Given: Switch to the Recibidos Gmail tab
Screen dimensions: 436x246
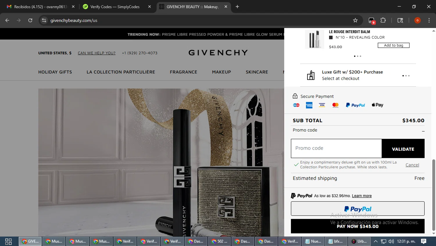Looking at the screenshot, I should 40,7.
